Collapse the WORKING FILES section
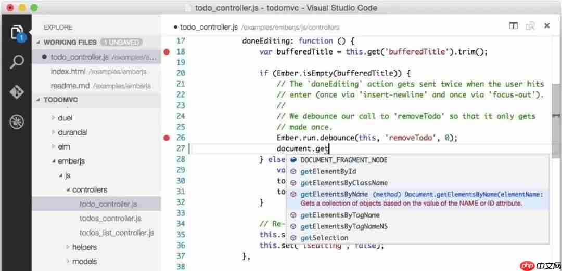 point(39,42)
